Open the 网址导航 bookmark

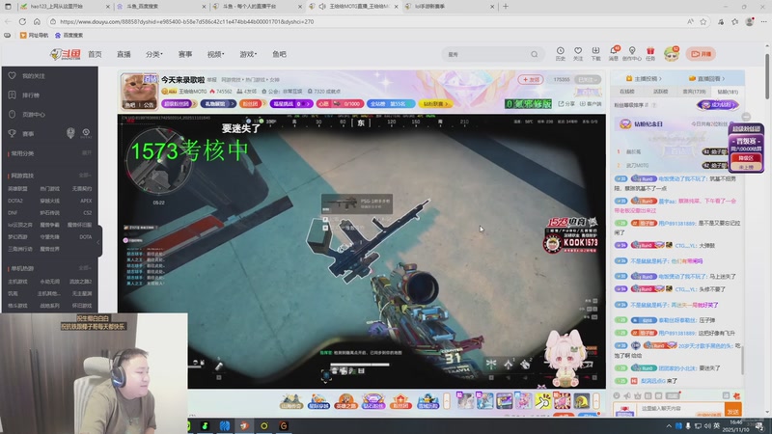34,36
